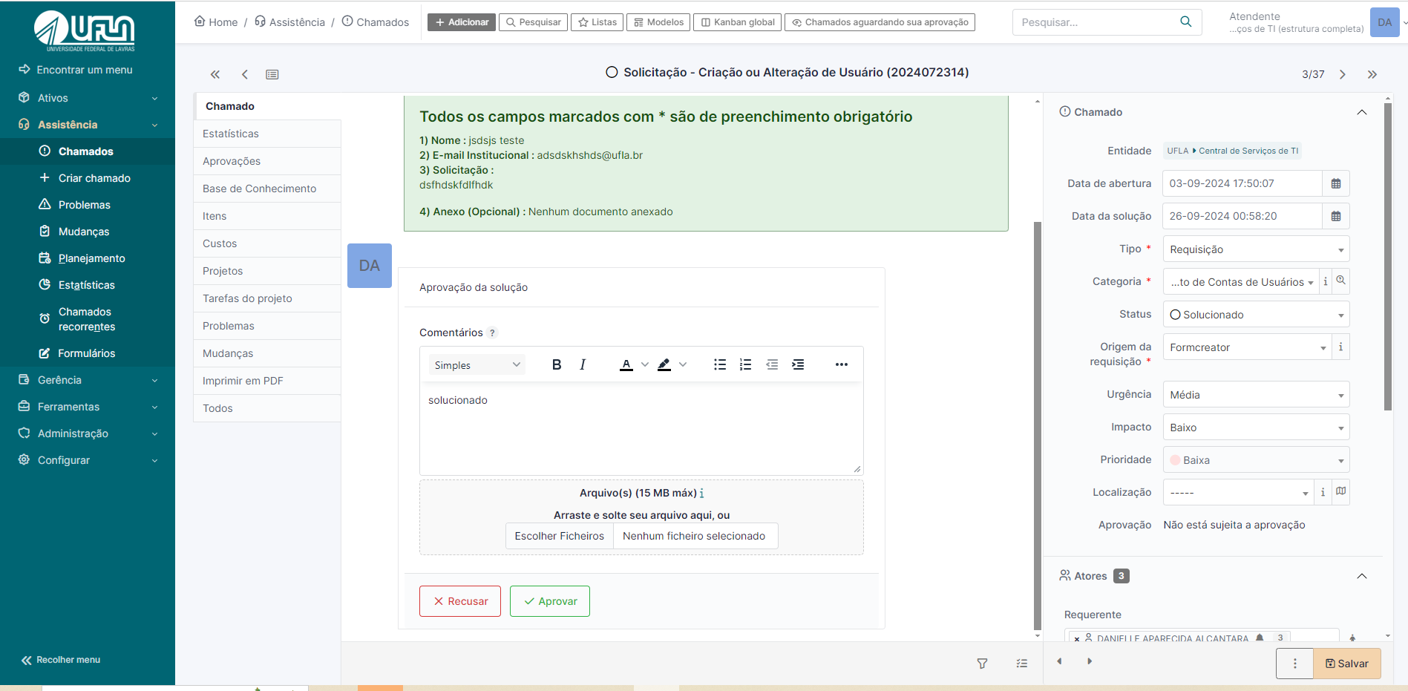
Task: Open more editor options ellipsis
Action: 841,364
